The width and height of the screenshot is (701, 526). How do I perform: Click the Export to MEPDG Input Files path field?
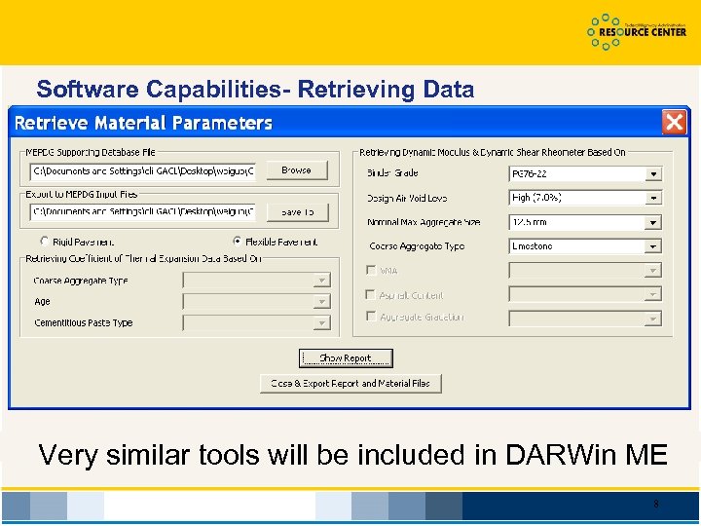point(142,212)
